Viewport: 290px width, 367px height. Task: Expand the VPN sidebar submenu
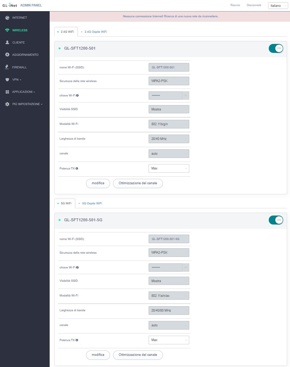(17, 80)
